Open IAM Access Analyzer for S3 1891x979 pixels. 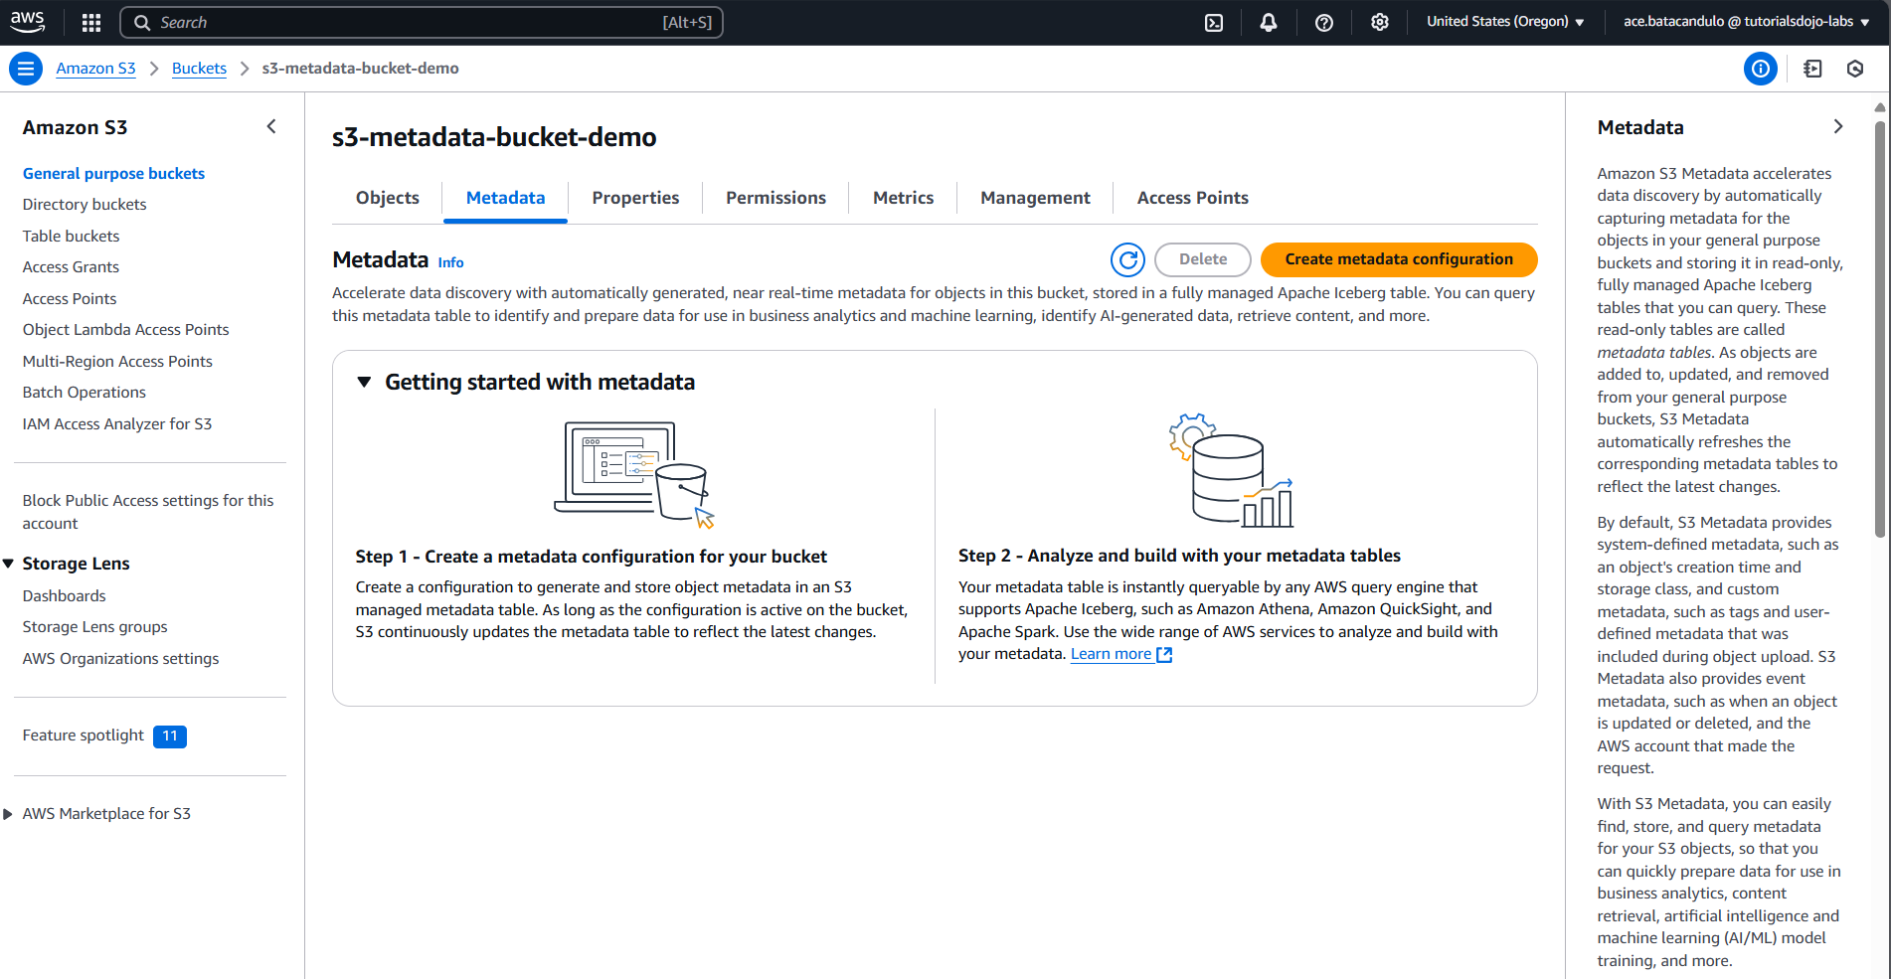pyautogui.click(x=117, y=424)
